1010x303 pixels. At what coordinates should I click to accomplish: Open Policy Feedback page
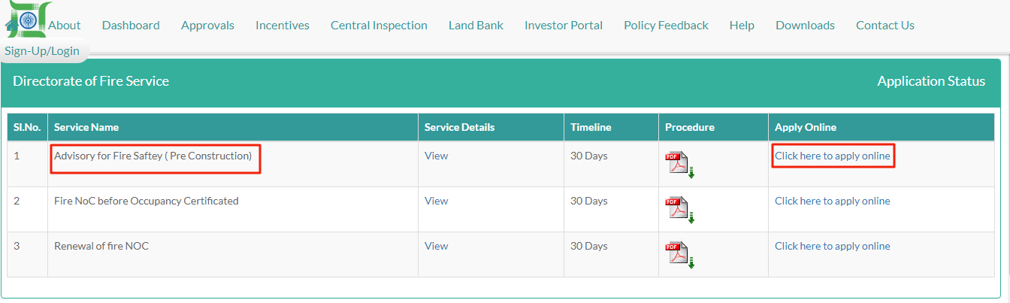pyautogui.click(x=666, y=26)
